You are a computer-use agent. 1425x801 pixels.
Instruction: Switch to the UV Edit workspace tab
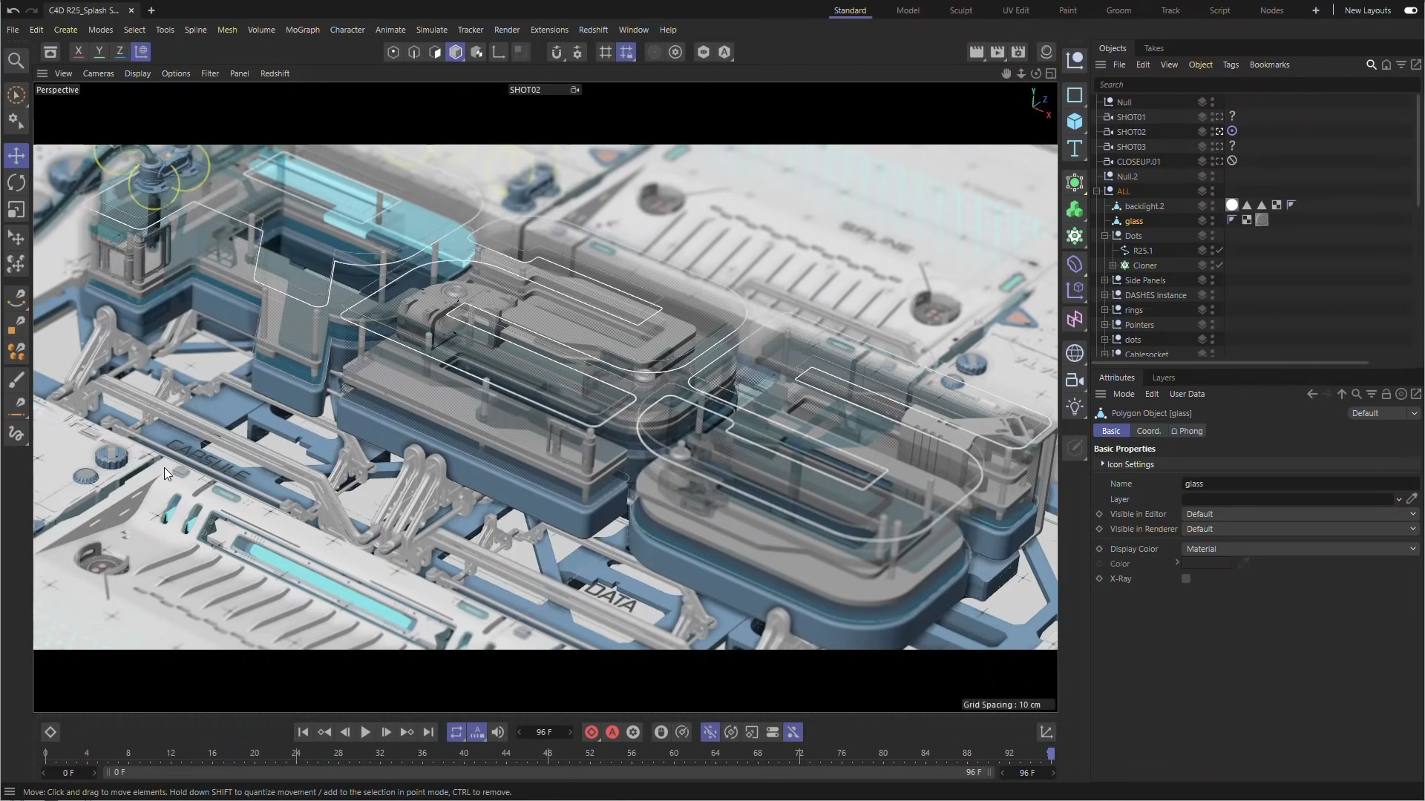pyautogui.click(x=1016, y=10)
